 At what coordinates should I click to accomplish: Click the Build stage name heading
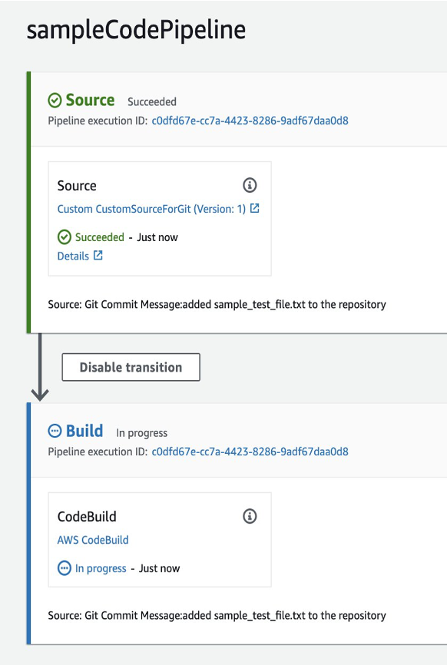83,431
